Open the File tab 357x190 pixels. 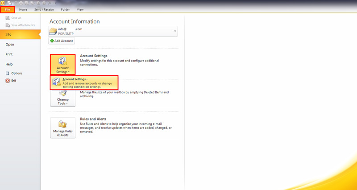point(8,9)
